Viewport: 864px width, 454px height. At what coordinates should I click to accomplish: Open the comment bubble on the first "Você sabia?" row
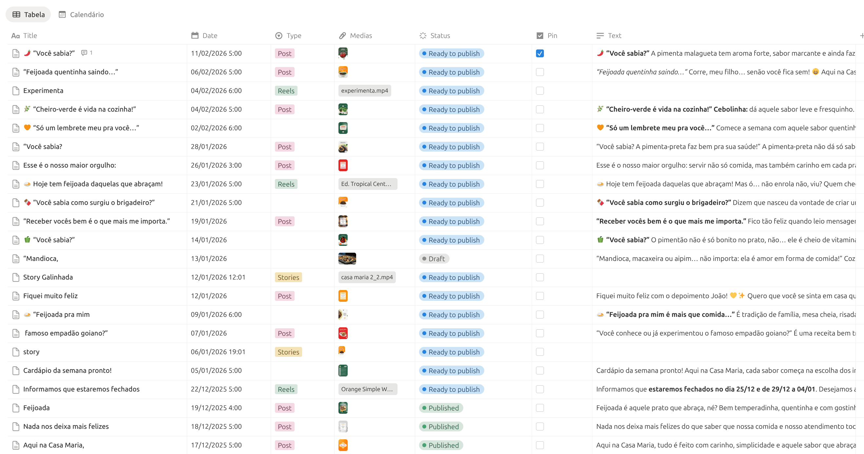[x=84, y=53]
